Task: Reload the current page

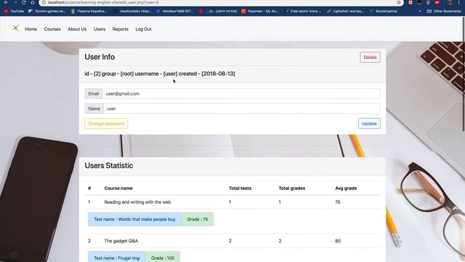Action: [x=24, y=2]
